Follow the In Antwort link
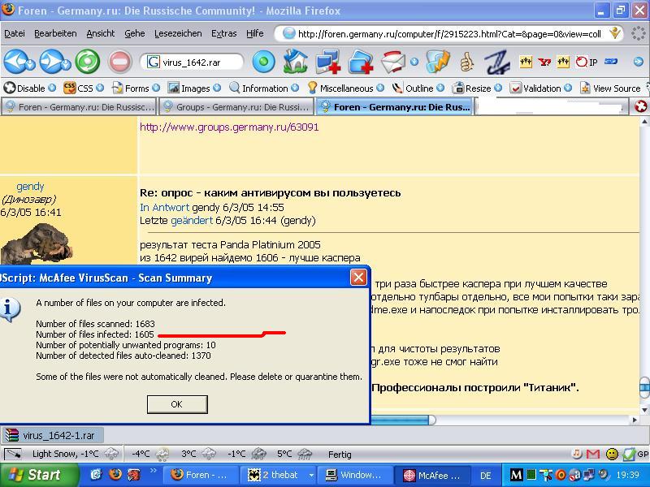This screenshot has width=650, height=487. pyautogui.click(x=165, y=208)
